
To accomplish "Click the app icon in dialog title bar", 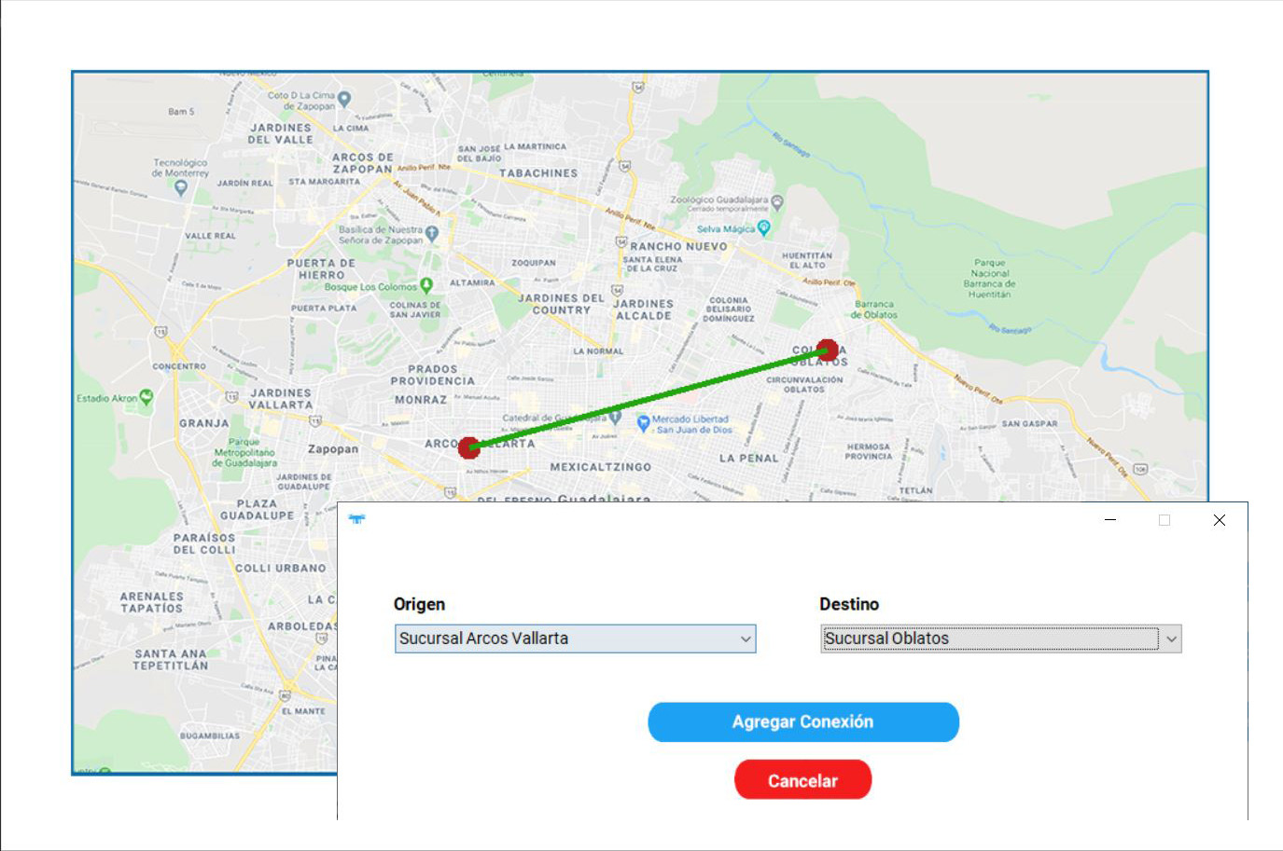I will [x=356, y=519].
